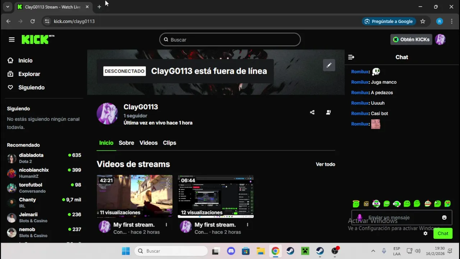Insert the headphones emote with pink eyes
The image size is (460, 259).
point(376,204)
